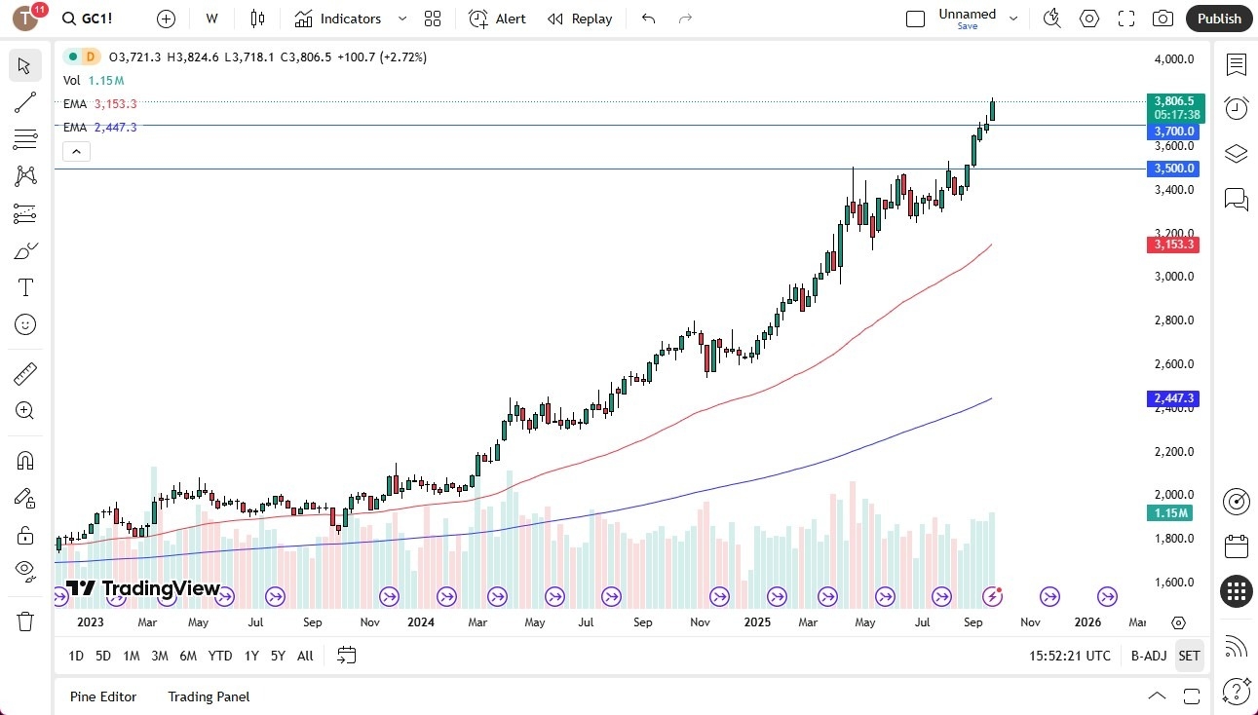Lock all drawing tools
This screenshot has height=715, width=1258.
click(24, 534)
